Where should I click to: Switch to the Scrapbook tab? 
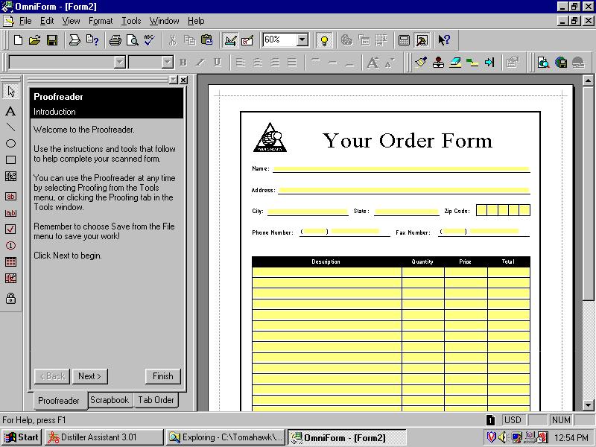(x=110, y=400)
